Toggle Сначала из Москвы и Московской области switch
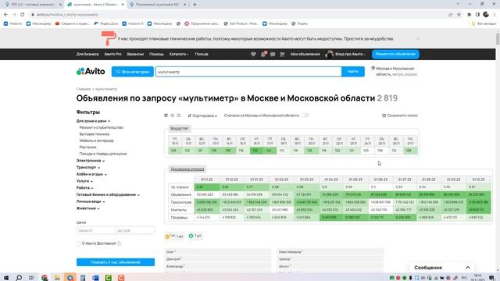The height and width of the screenshot is (281, 500). tap(305, 116)
